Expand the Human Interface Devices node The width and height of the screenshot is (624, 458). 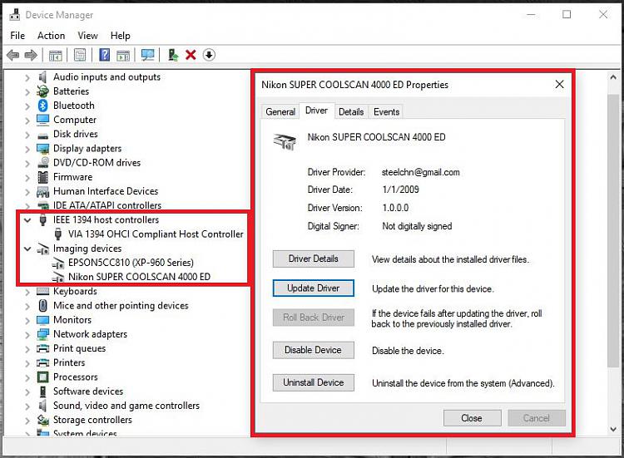point(27,192)
